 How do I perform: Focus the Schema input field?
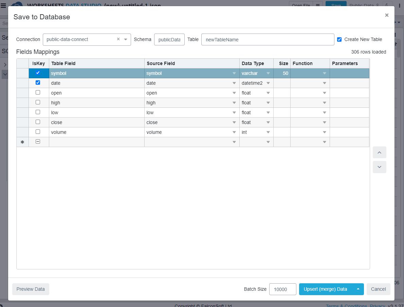(169, 40)
